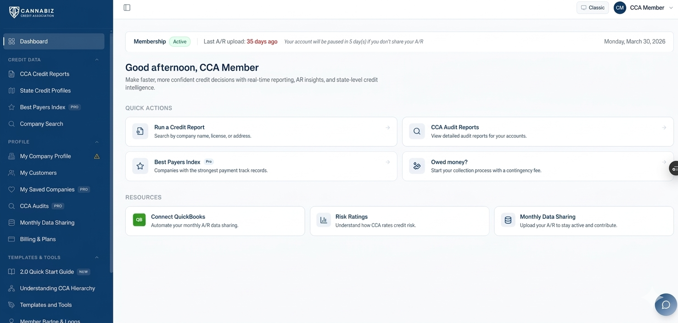This screenshot has width=678, height=323.
Task: Click the Billing & Plans card icon
Action: (x=11, y=239)
